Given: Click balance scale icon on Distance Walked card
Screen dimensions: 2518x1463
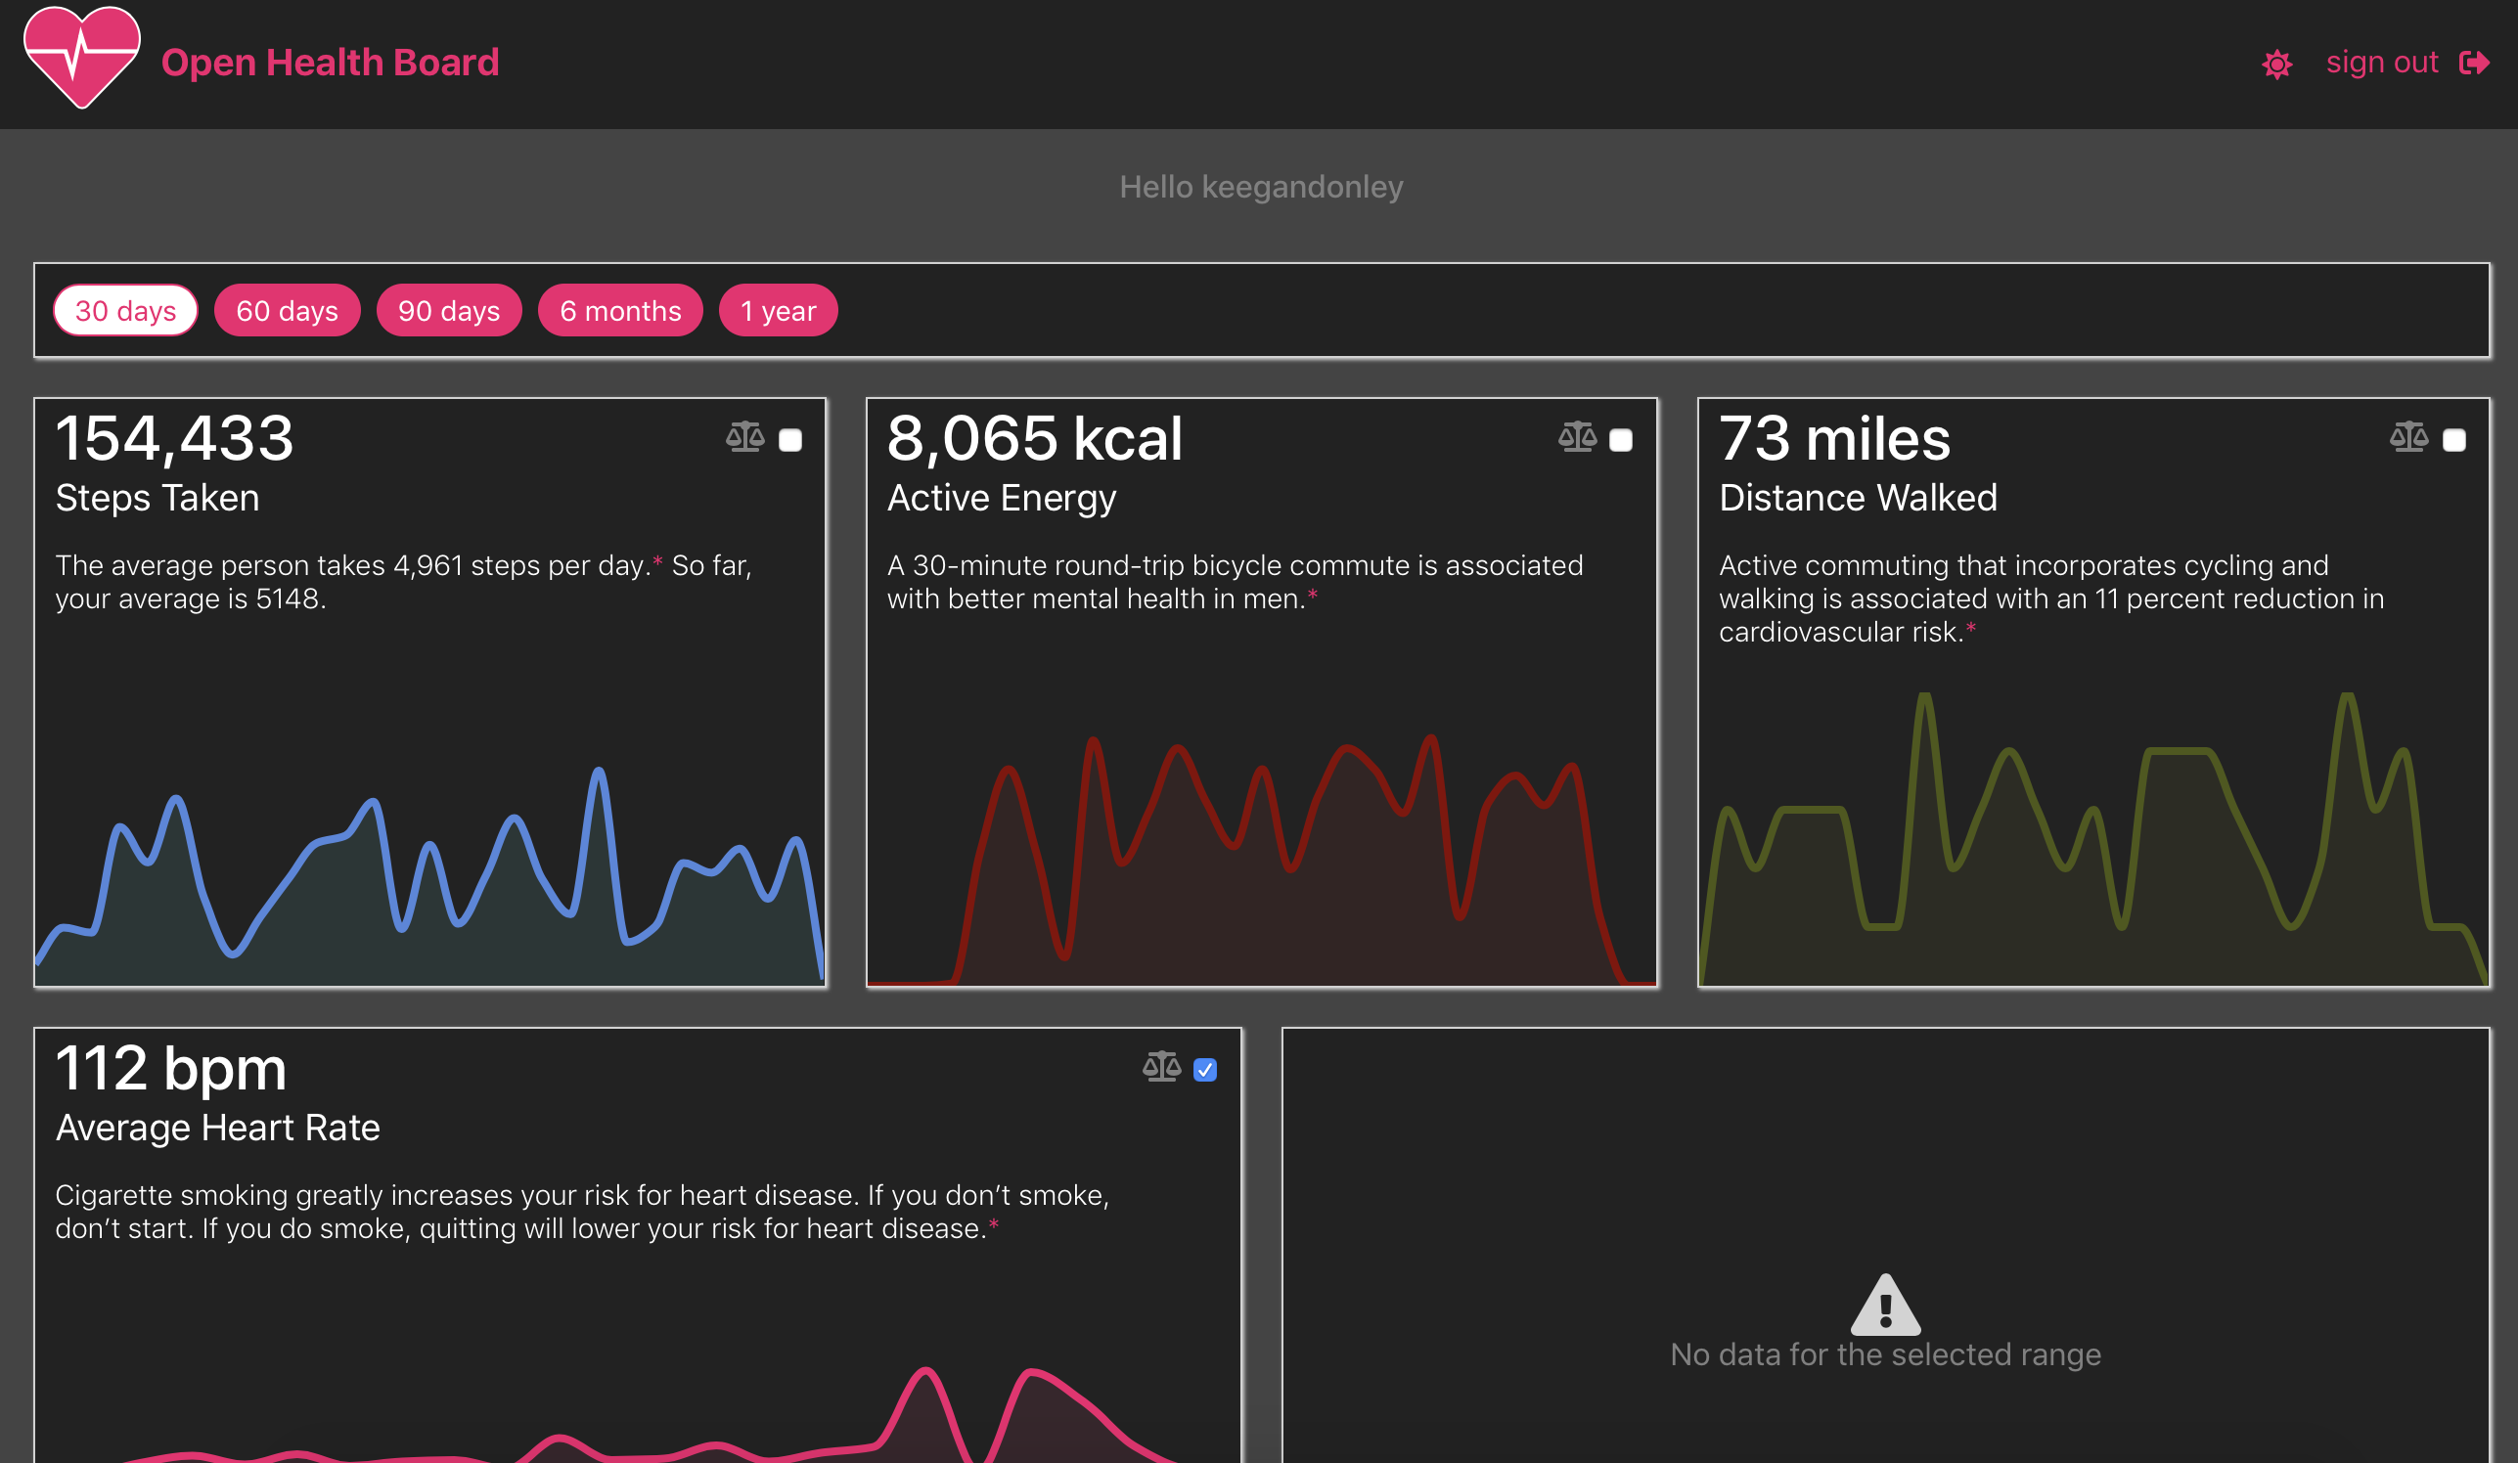Looking at the screenshot, I should point(2408,437).
